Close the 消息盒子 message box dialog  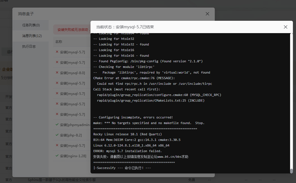point(207,14)
